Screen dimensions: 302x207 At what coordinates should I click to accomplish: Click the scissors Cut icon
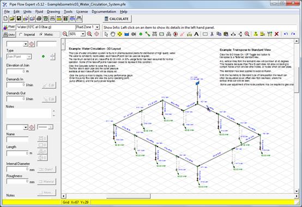(212, 34)
